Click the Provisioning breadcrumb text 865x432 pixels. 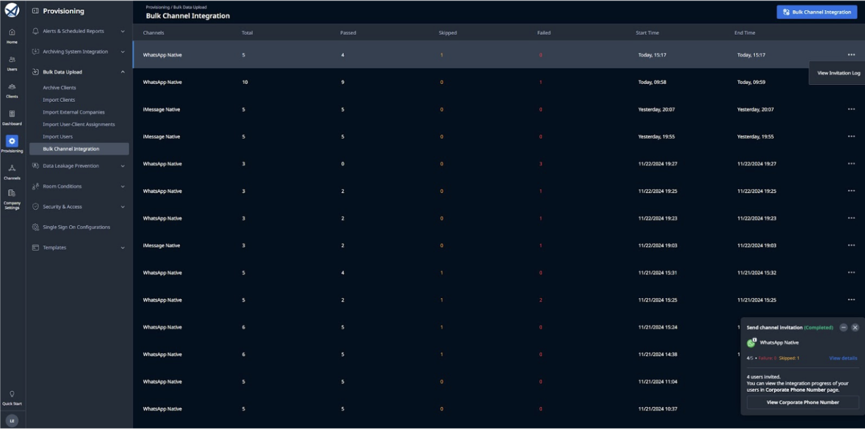pyautogui.click(x=158, y=7)
